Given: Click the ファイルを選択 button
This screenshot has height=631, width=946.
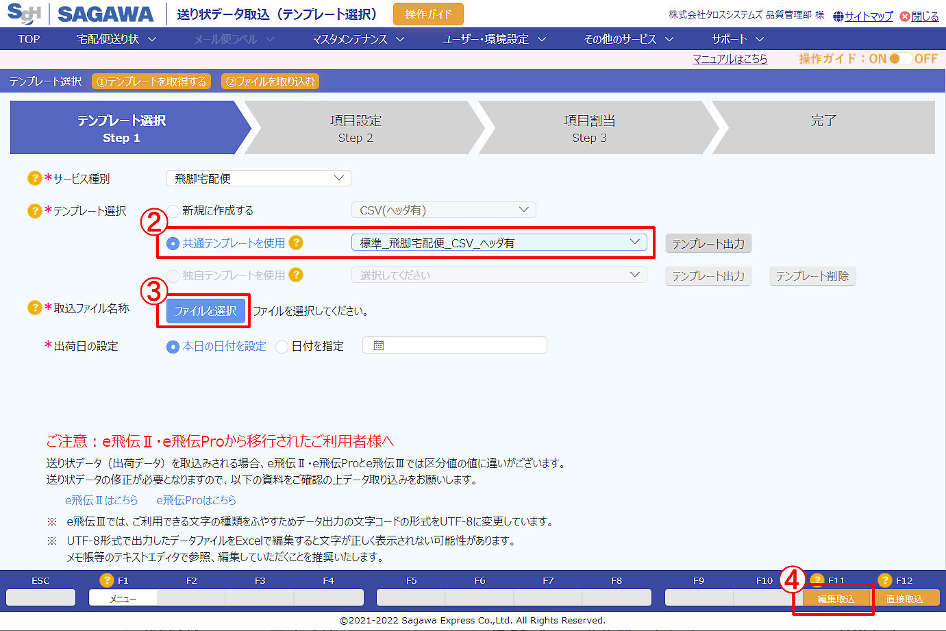Looking at the screenshot, I should click(206, 311).
